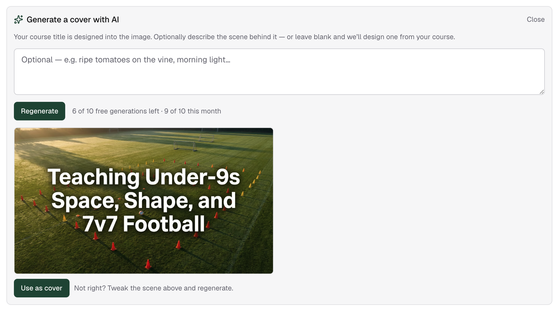557x318 pixels.
Task: Select the generated football pitch cover image
Action: (x=144, y=201)
